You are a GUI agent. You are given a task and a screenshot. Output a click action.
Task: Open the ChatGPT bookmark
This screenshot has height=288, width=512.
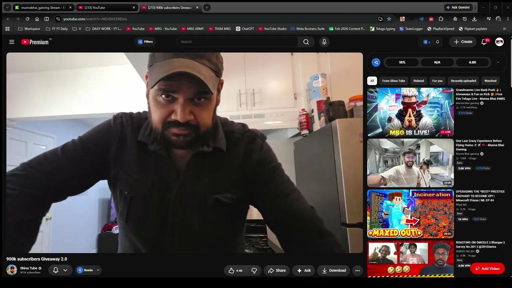tap(245, 29)
